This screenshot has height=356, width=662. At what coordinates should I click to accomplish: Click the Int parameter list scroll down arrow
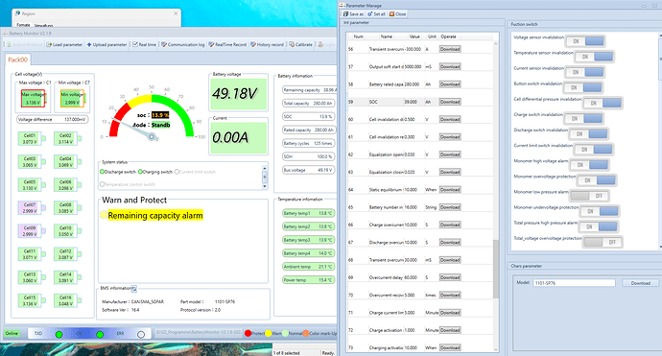tap(496, 349)
